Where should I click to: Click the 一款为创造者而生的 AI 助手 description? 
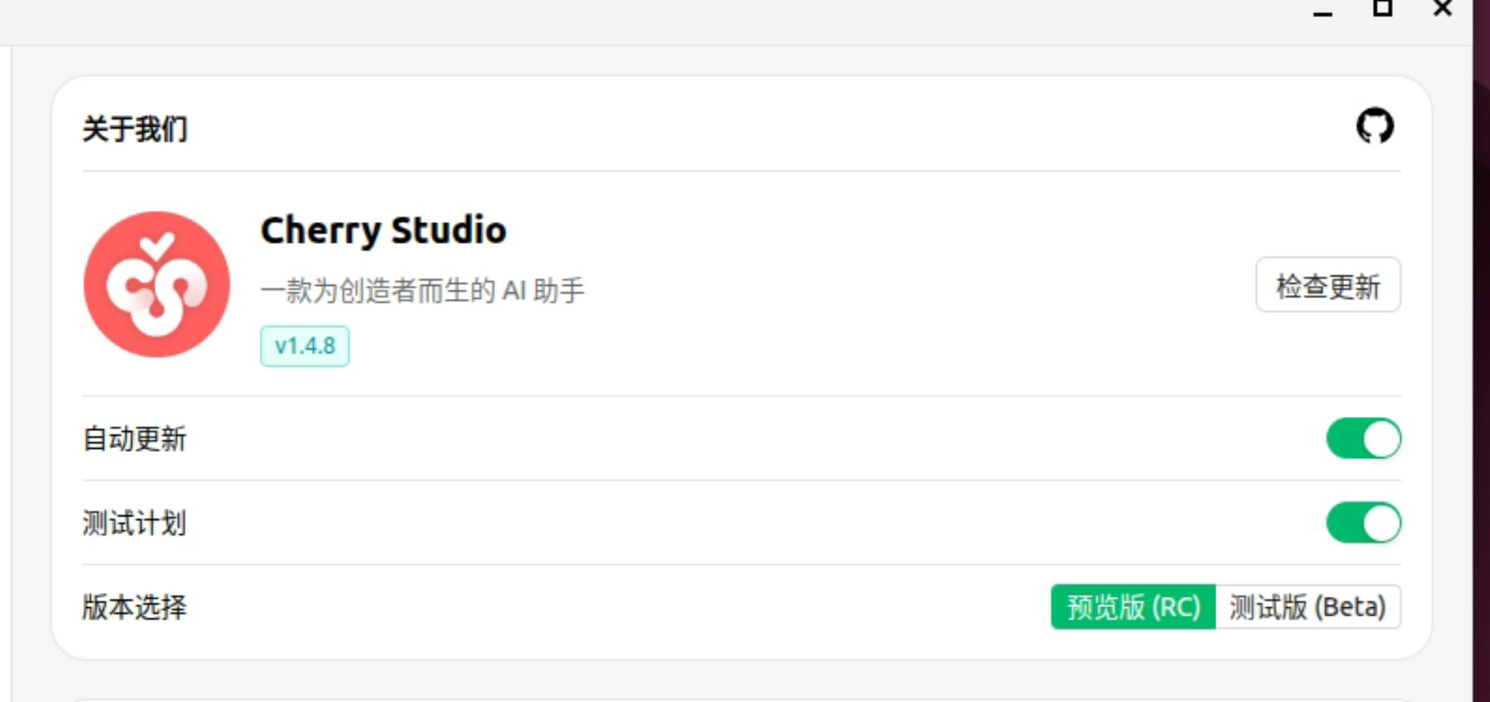point(423,290)
